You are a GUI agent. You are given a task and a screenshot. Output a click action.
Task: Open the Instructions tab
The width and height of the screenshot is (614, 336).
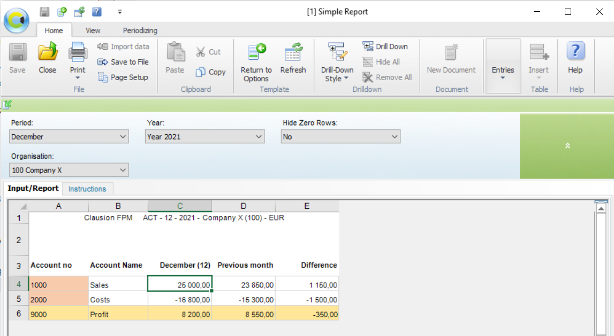coord(87,189)
